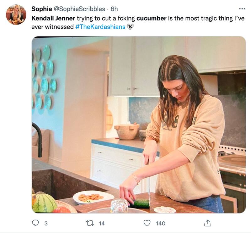Click the bold word cucumber
251x233 pixels.
click(x=151, y=18)
